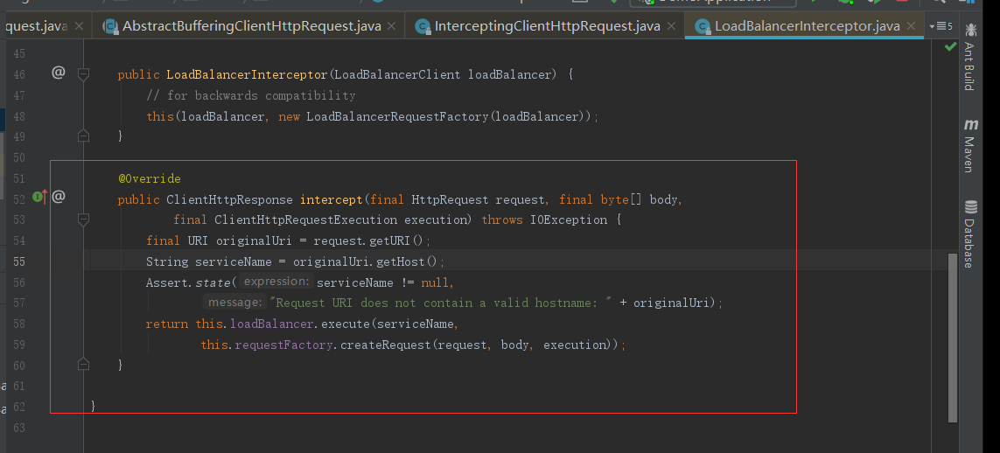Collapse the intercept method fold marker on line 53
Viewport: 1000px width, 453px height.
[x=83, y=220]
